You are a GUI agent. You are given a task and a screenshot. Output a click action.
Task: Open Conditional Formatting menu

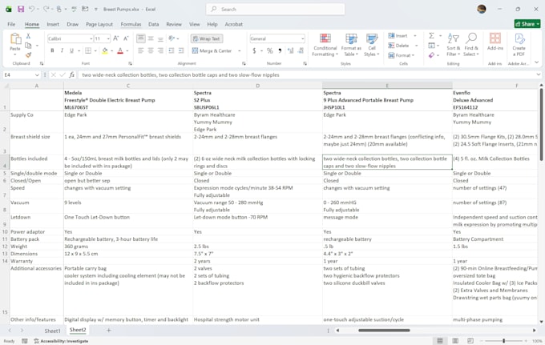[x=325, y=45]
